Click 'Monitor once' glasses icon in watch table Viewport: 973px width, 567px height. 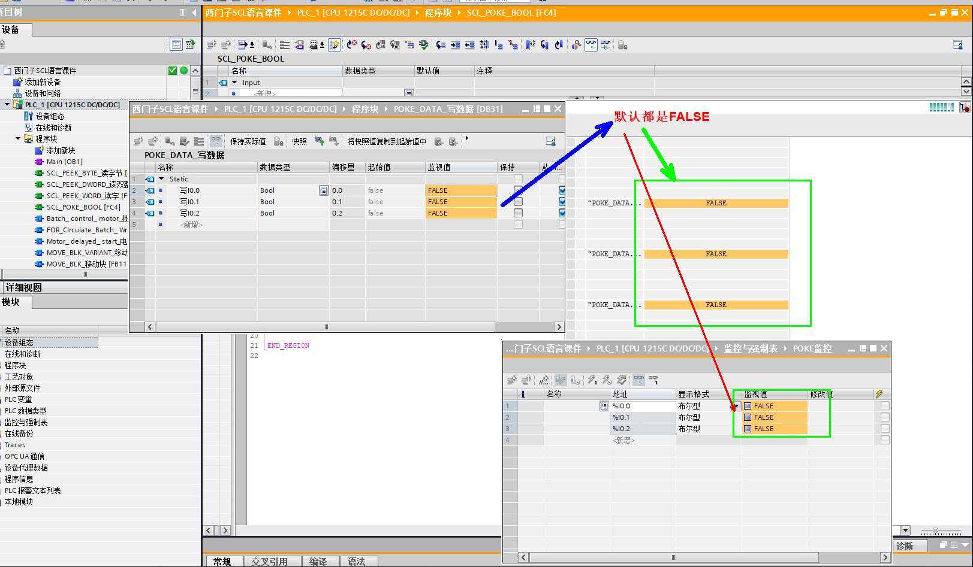pyautogui.click(x=653, y=380)
